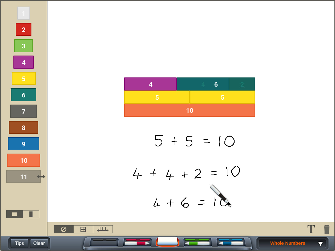The image size is (335, 251).
Task: Choose the black marker pen
Action: tap(104, 243)
